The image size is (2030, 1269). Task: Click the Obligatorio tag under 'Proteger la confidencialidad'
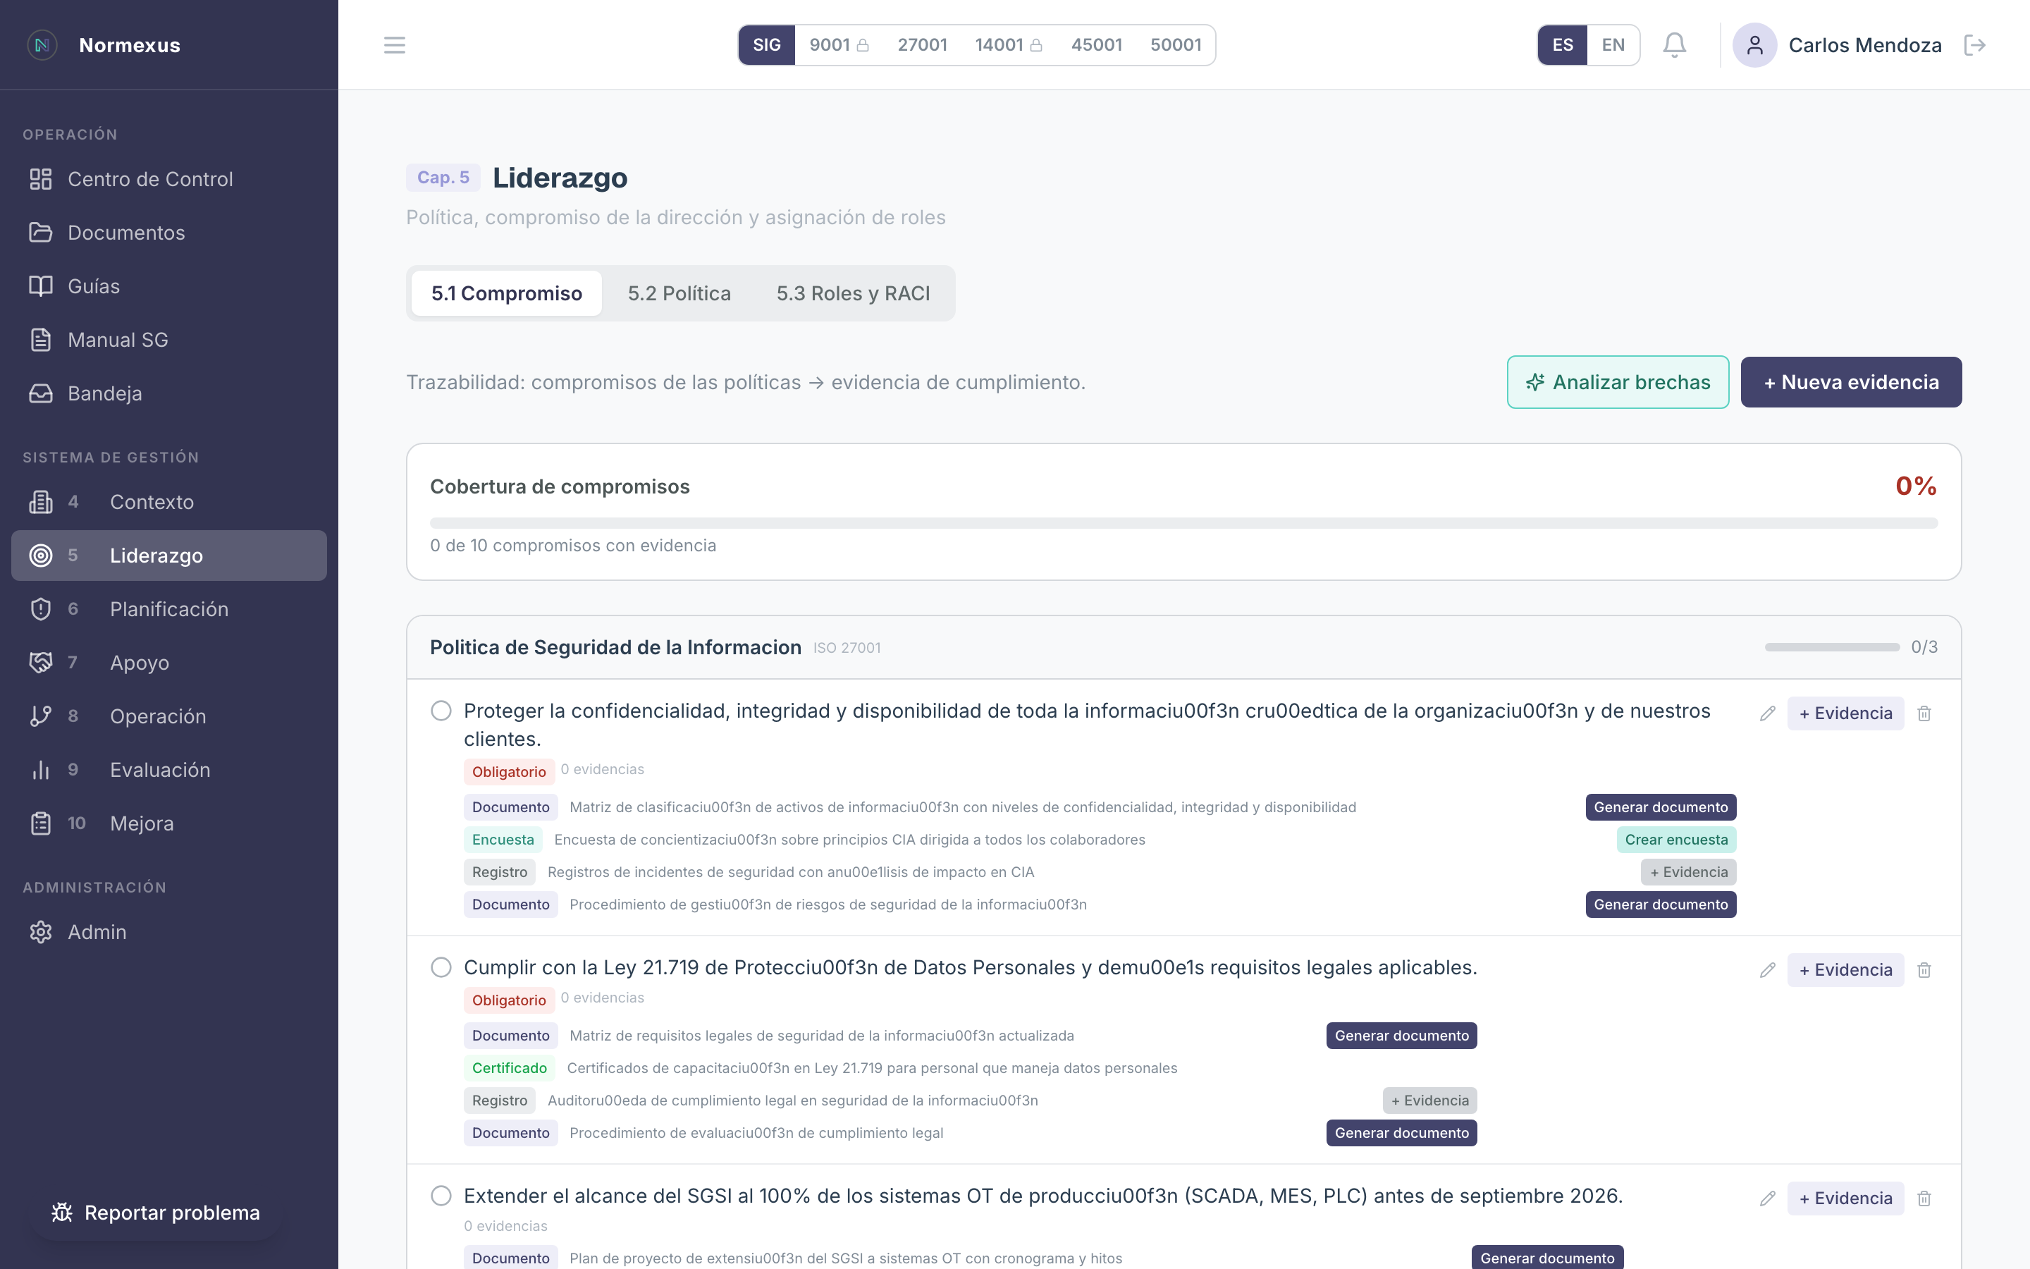pyautogui.click(x=508, y=772)
